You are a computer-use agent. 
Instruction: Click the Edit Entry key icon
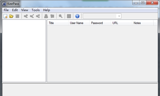pyautogui.click(x=32, y=16)
